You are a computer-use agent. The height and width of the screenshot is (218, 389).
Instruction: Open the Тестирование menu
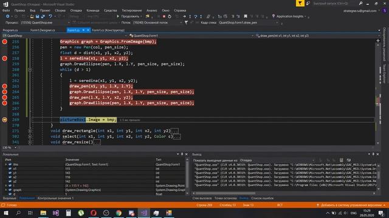(x=132, y=10)
